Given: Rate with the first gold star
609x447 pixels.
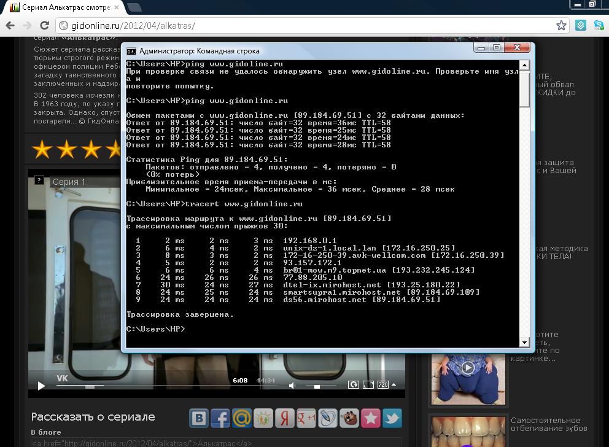Looking at the screenshot, I should tap(42, 150).
